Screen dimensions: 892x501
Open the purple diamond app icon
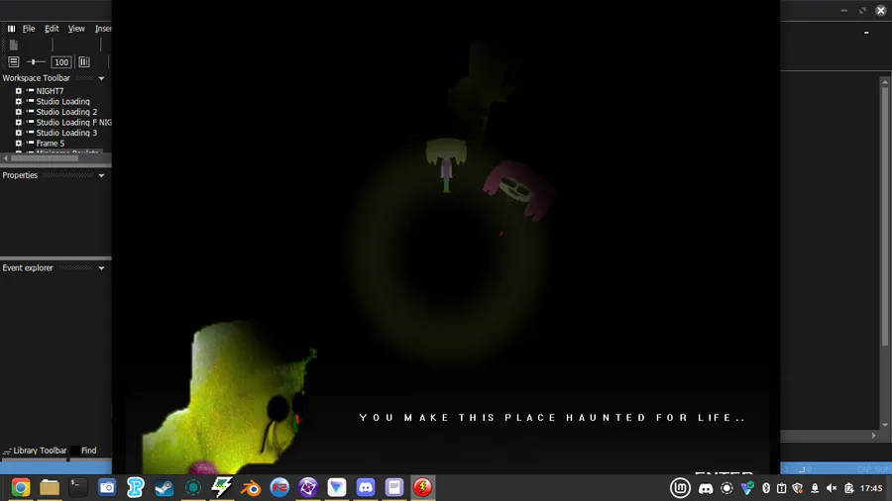(x=308, y=487)
